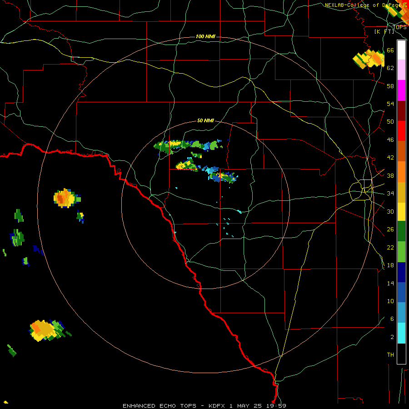Click the bright red legend band near 46

(401, 131)
